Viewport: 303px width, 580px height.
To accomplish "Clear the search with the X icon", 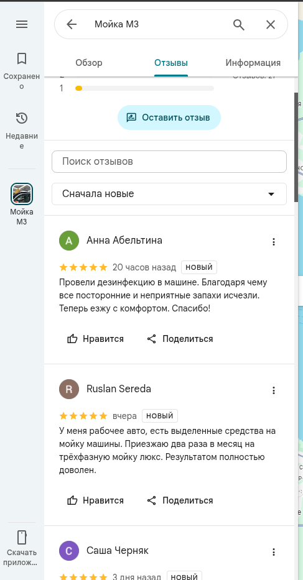I will point(271,24).
